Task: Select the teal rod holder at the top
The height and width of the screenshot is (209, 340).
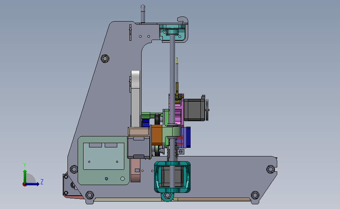Action: point(173,33)
